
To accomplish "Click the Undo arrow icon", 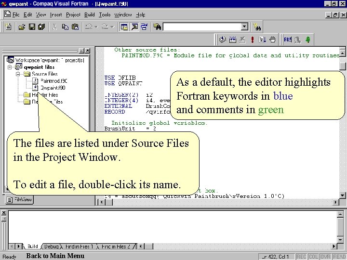I will pyautogui.click(x=89, y=27).
